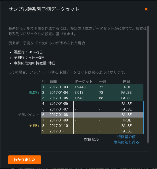Click the わかりました button
Image resolution: width=157 pixels, height=169 pixels.
click(x=25, y=160)
